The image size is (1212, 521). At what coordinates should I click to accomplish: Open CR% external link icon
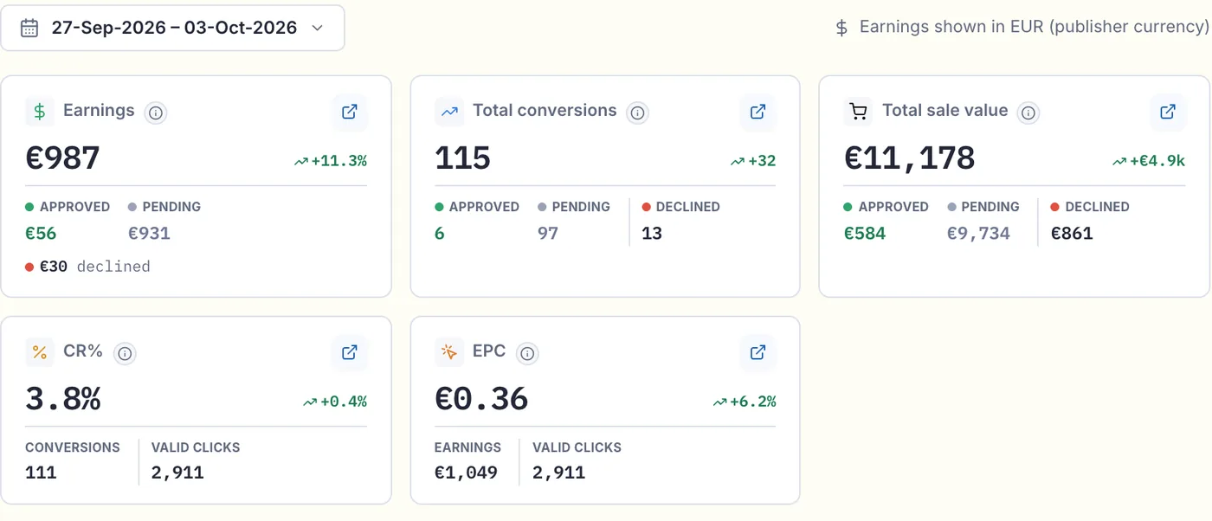pos(350,352)
